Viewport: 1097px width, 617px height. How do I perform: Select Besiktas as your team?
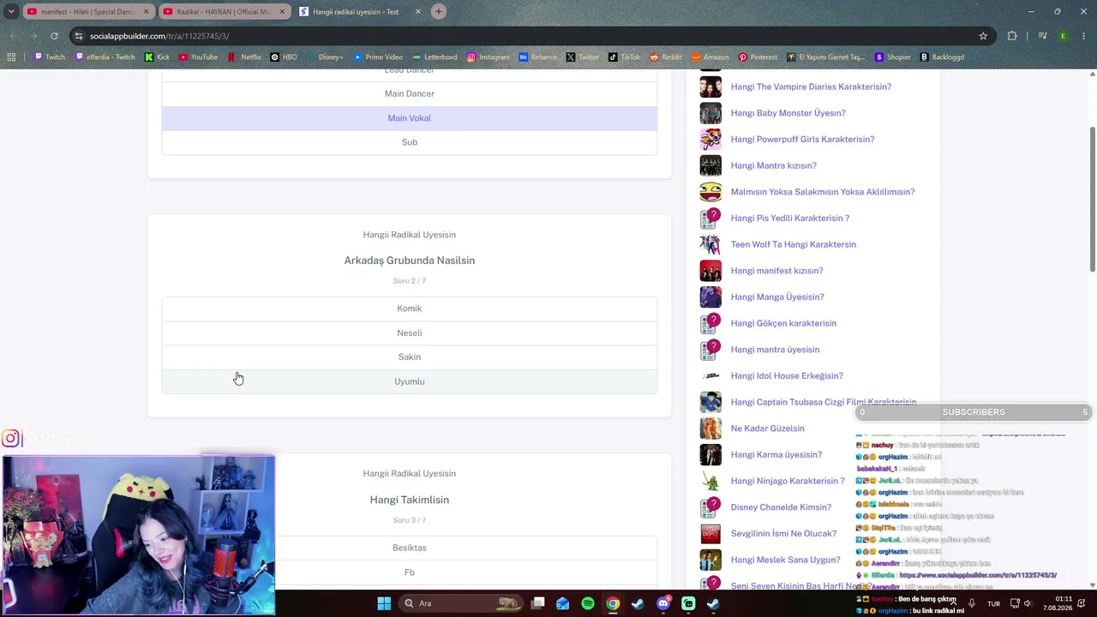(410, 548)
